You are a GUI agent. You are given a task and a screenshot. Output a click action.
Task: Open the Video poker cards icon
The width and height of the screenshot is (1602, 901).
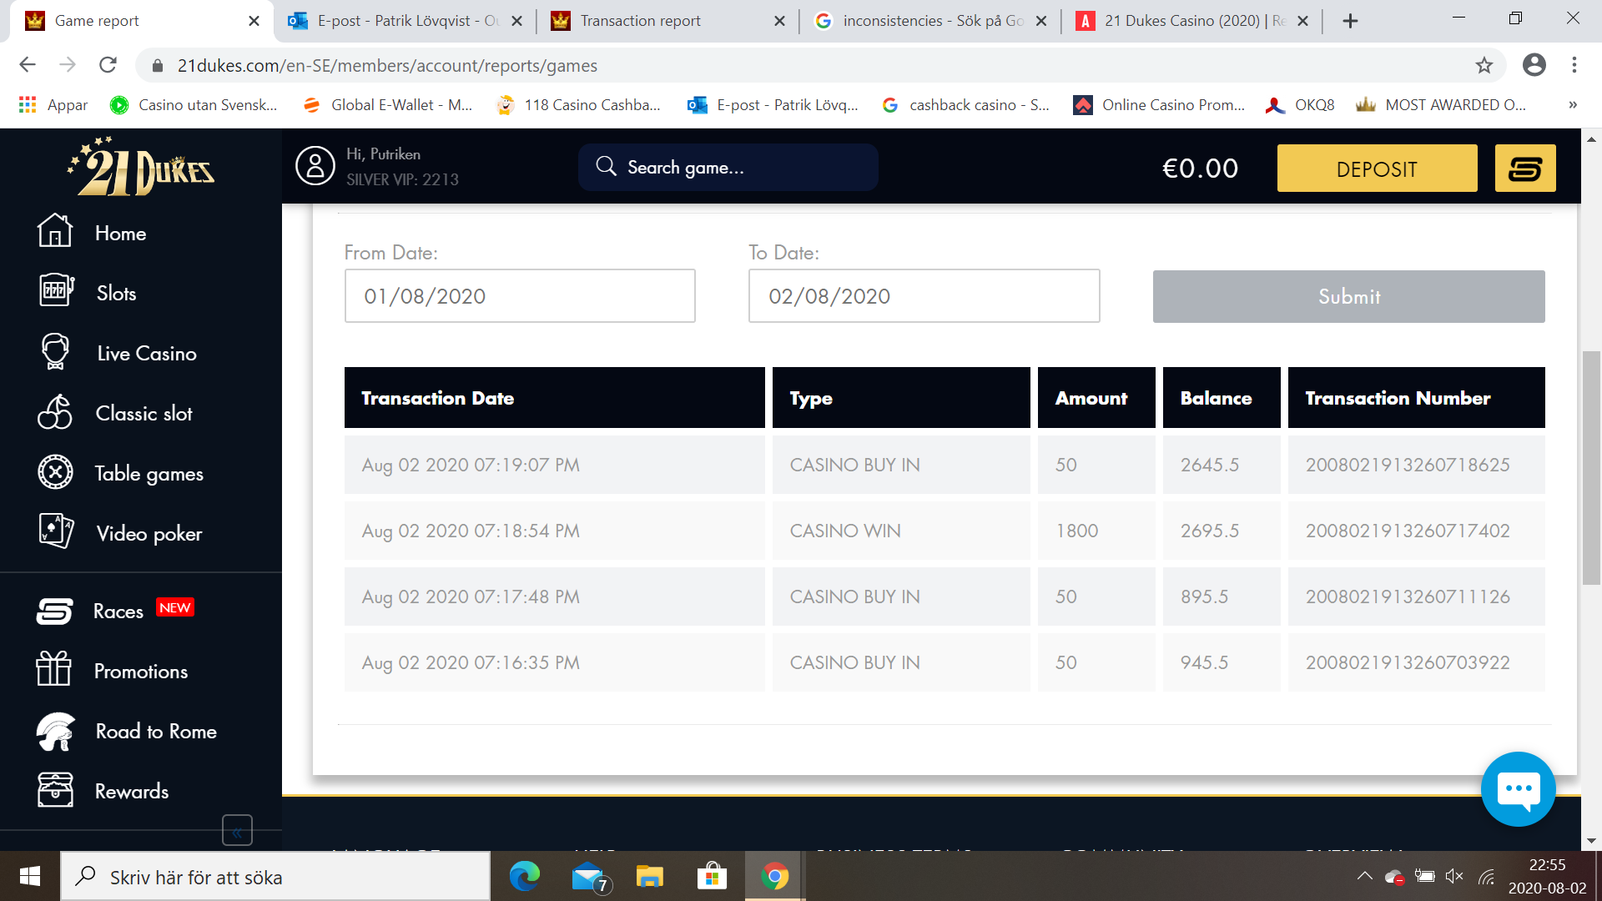click(x=56, y=531)
